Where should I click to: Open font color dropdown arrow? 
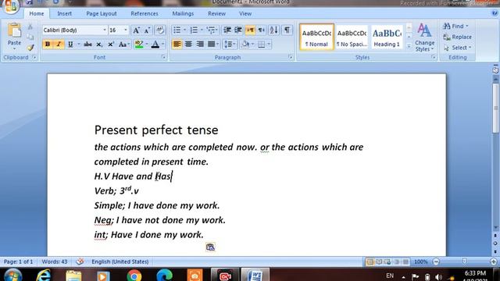coord(163,44)
